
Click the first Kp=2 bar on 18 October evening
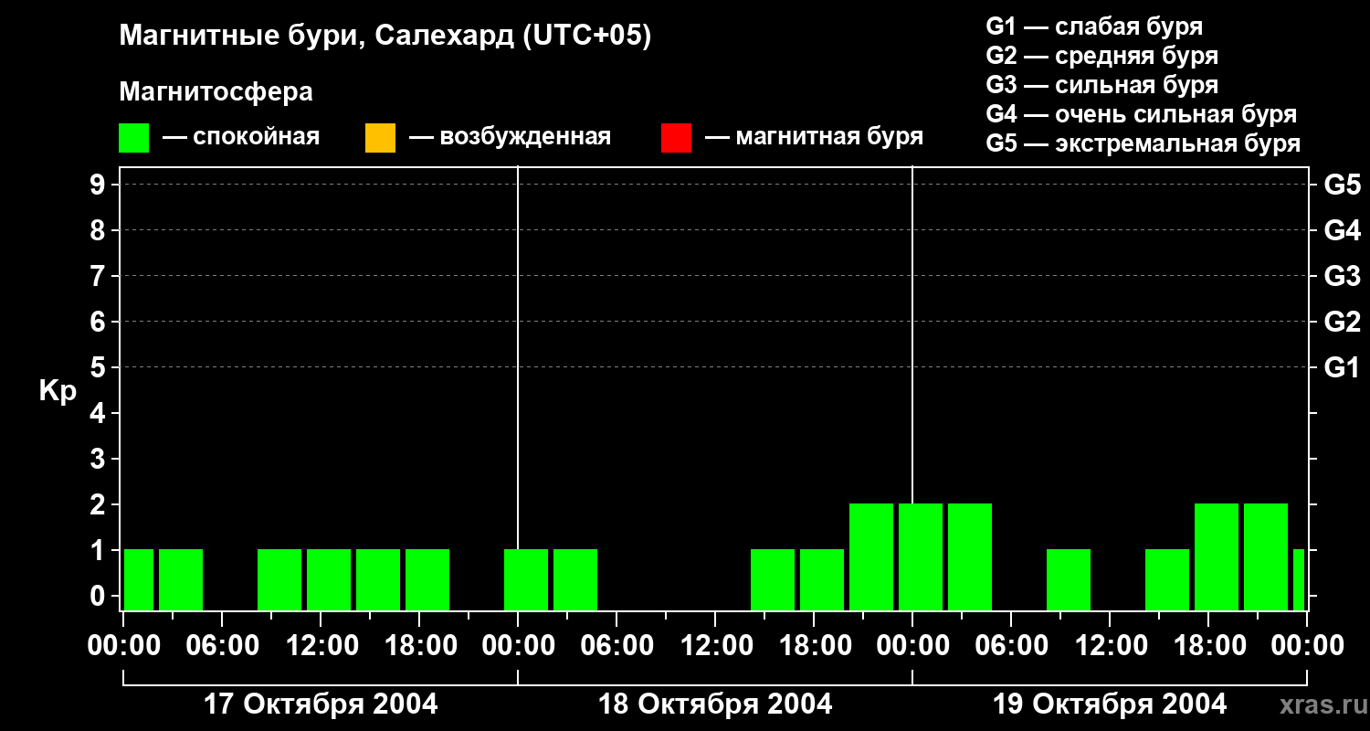[x=871, y=556]
